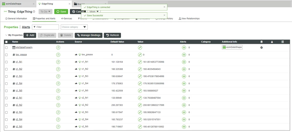Collapse the My Properties section
The width and height of the screenshot is (292, 132).
coord(6,35)
